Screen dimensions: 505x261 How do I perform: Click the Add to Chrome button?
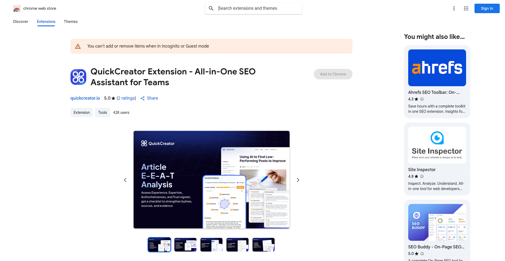333,74
